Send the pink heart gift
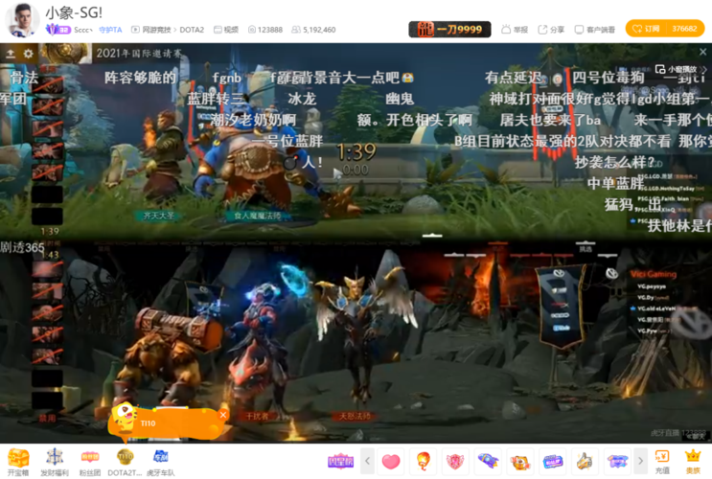The image size is (712, 479). click(x=391, y=462)
